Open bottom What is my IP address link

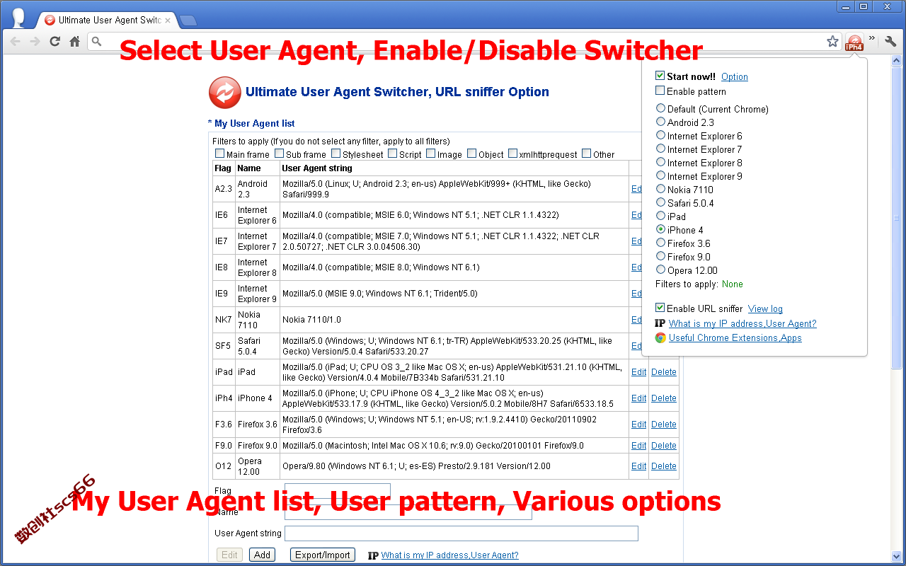point(450,555)
